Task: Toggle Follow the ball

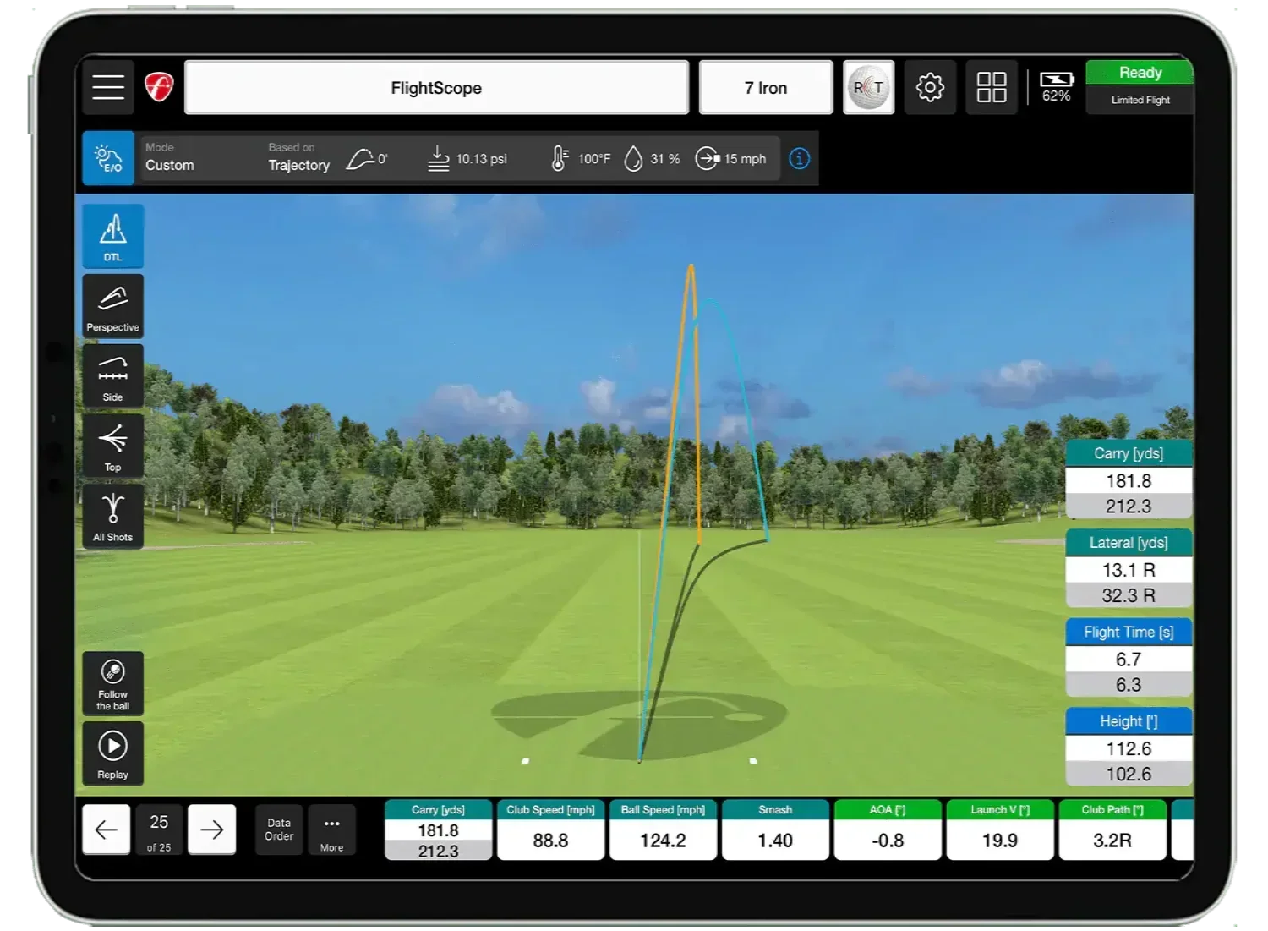Action: tap(112, 683)
